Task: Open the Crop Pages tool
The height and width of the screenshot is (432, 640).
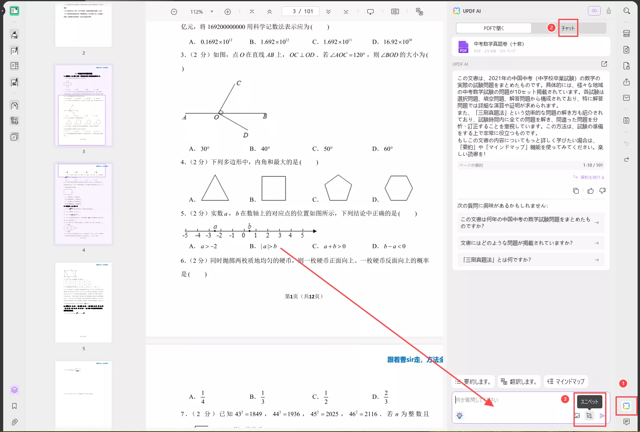Action: pos(14,121)
